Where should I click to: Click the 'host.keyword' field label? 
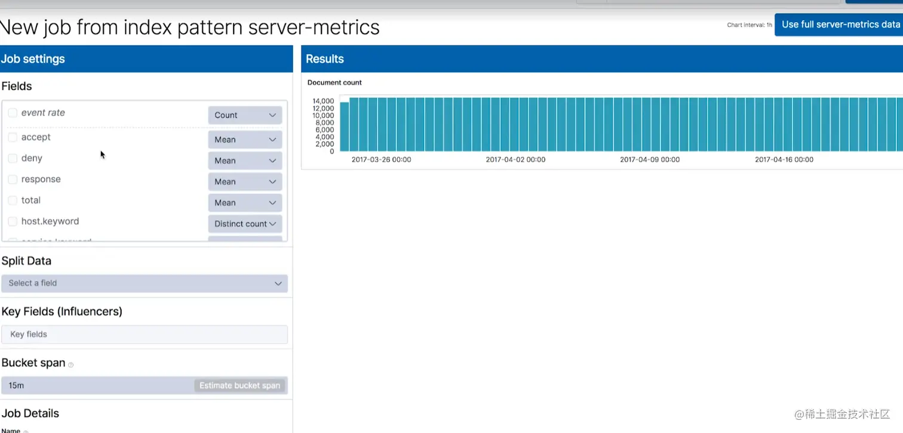(x=50, y=221)
